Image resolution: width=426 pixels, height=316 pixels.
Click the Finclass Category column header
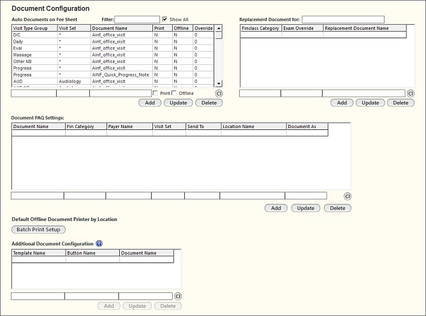click(261, 28)
